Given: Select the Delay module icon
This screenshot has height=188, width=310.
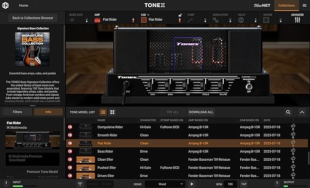Looking at the screenshot, I should point(241,20).
